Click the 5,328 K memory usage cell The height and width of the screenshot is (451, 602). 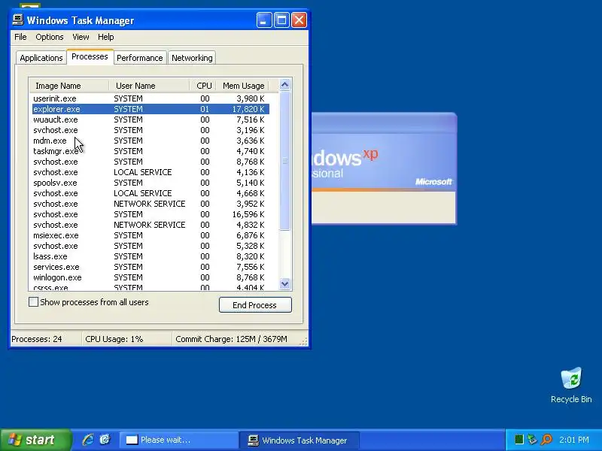click(x=251, y=246)
